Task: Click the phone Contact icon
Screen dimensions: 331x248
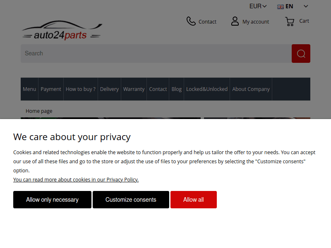Action: tap(191, 21)
